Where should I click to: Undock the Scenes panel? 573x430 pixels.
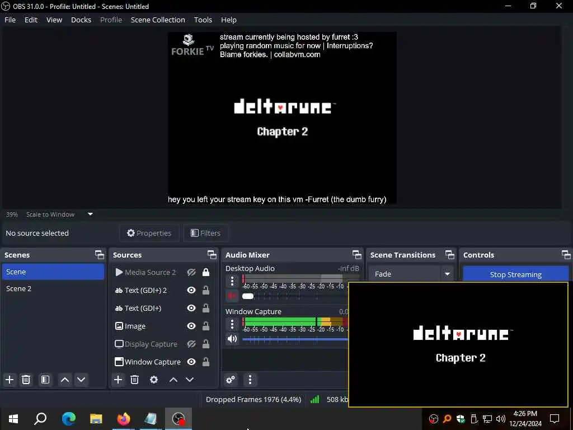click(100, 255)
